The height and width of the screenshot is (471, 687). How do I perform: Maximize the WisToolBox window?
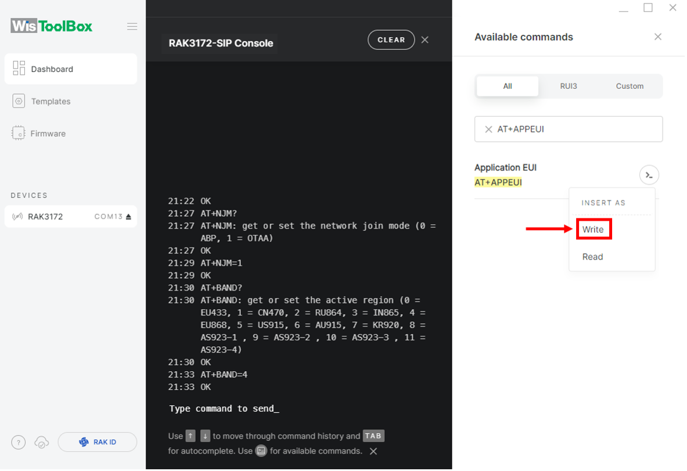click(648, 8)
